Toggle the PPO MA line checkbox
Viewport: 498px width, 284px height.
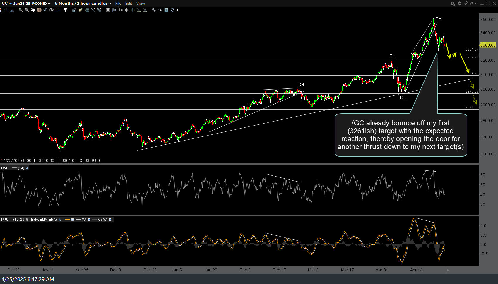click(89, 220)
